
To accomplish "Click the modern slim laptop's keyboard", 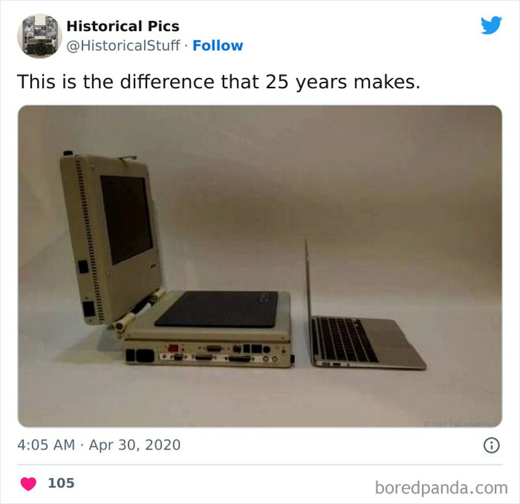I will pos(345,339).
